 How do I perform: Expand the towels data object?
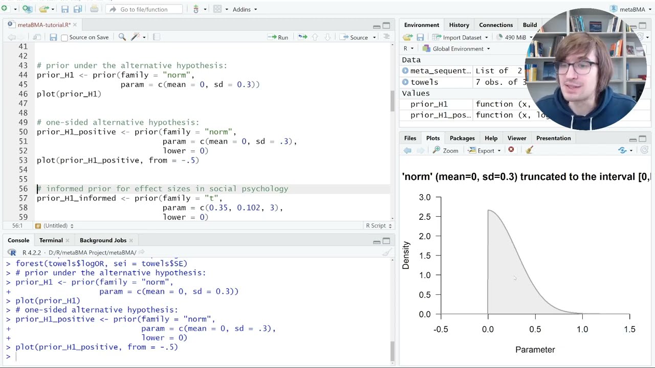(405, 82)
